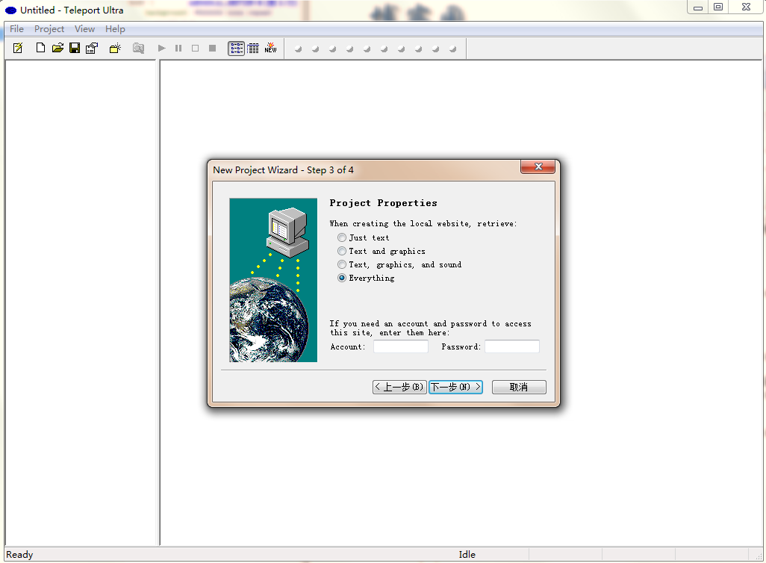Click the Account input field
The width and height of the screenshot is (766, 563).
401,346
